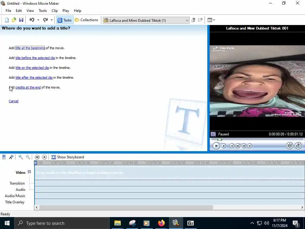Zoom out on the timeline
This screenshot has width=305, height=229.
28,157
